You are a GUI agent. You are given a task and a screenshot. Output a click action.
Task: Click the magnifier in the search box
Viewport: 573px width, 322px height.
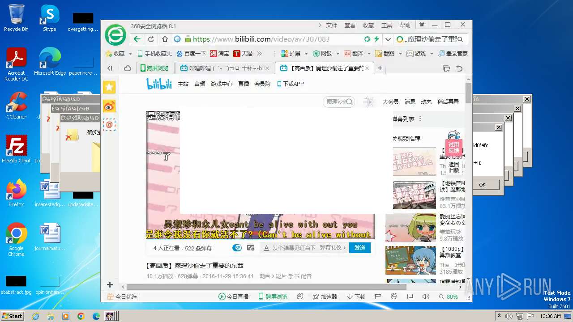[x=460, y=39]
